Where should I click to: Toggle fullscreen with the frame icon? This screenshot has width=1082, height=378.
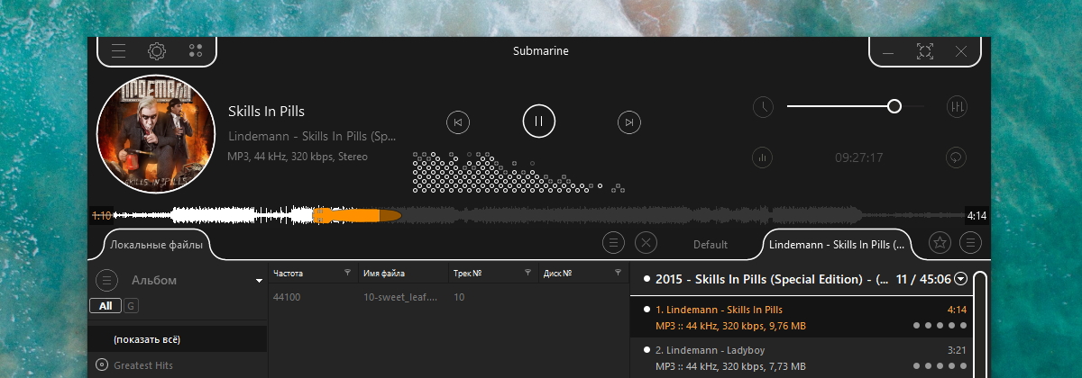[924, 51]
